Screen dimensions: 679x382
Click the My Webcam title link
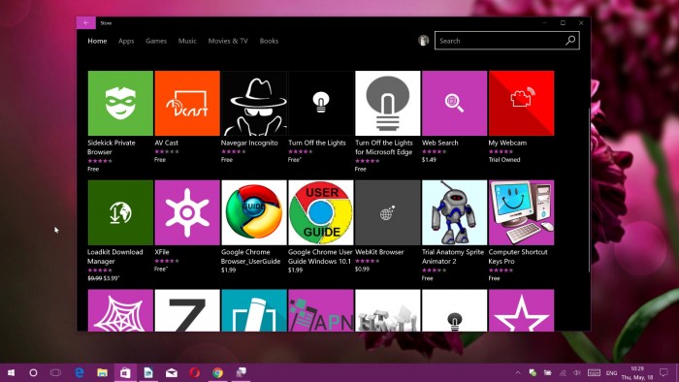[x=507, y=143]
